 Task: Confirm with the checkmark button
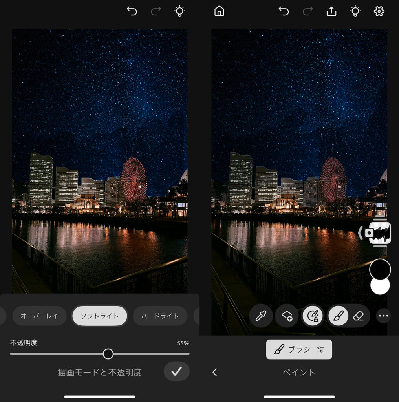[x=177, y=371]
